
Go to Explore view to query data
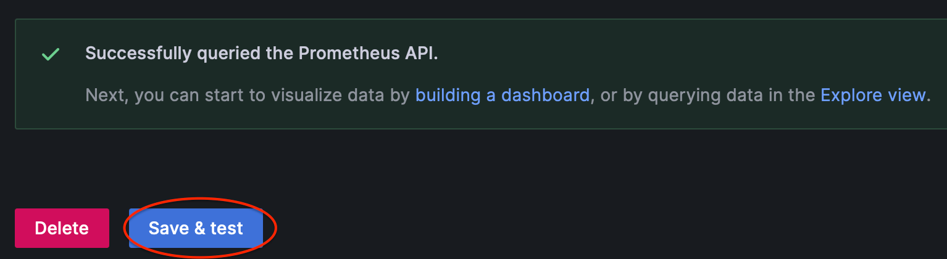(873, 95)
